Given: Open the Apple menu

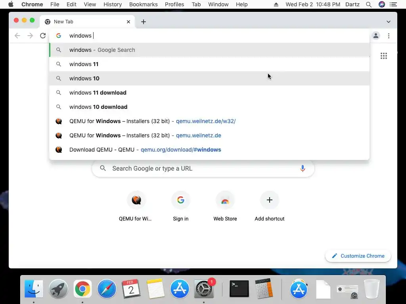Looking at the screenshot, I should coord(11,4).
